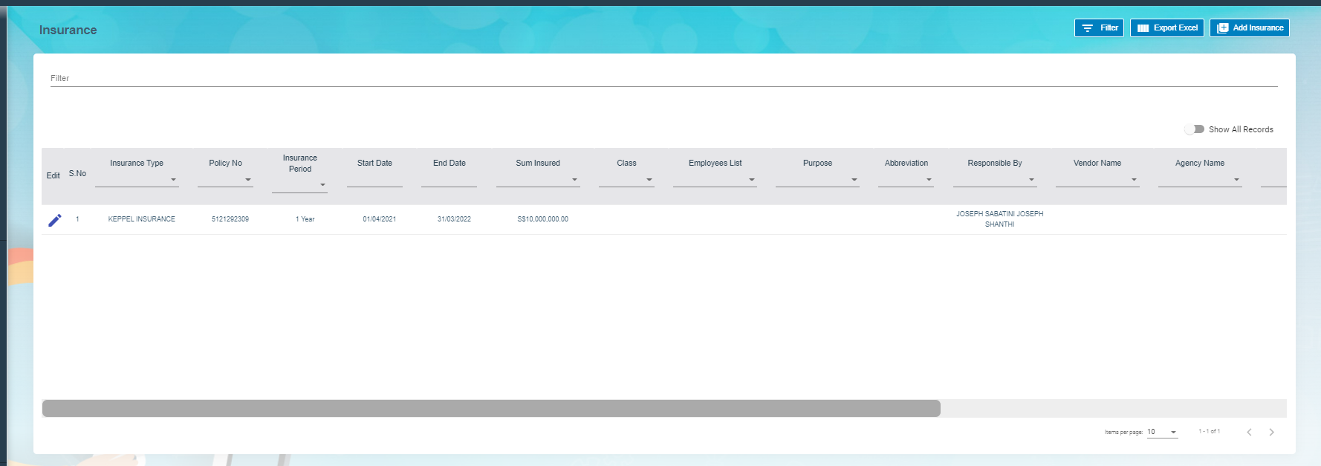Image resolution: width=1321 pixels, height=466 pixels.
Task: Enable the Show All Records toggle
Action: (x=1194, y=129)
